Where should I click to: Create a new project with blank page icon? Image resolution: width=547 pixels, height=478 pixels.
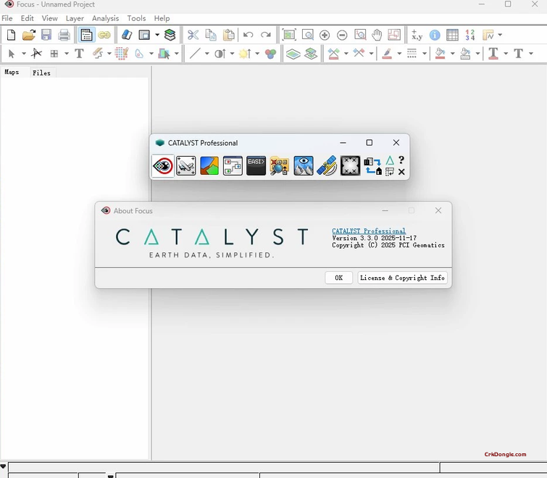(11, 35)
